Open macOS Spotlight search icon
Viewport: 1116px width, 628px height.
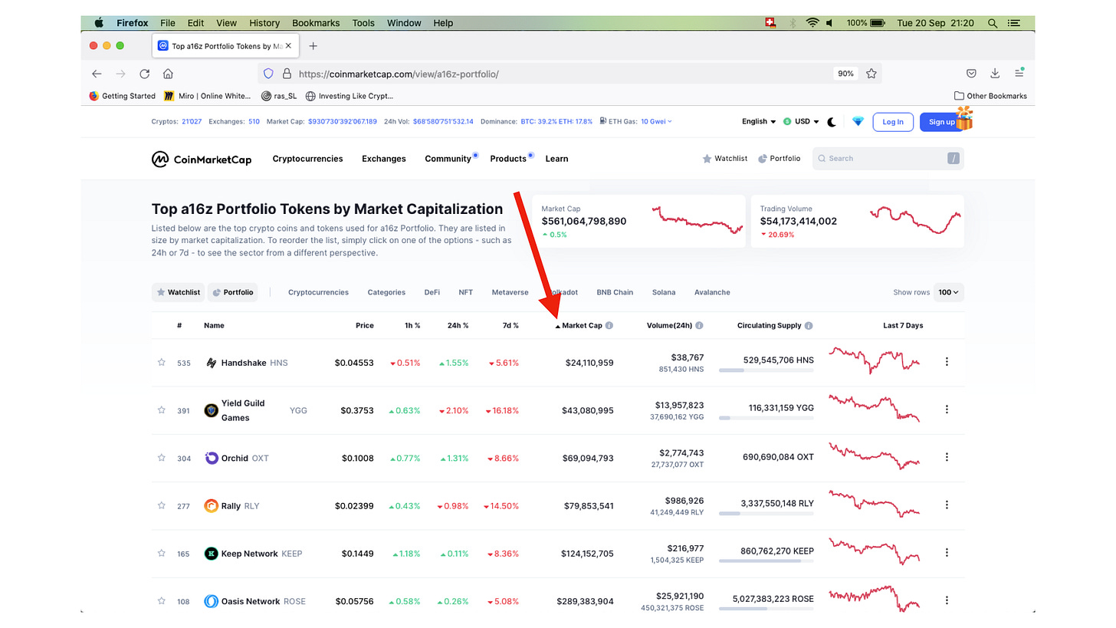tap(993, 23)
